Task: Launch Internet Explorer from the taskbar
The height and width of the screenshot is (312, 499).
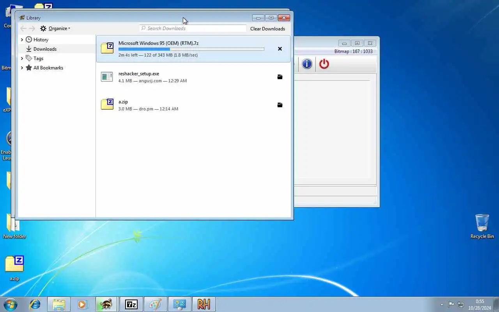Action: (x=35, y=304)
